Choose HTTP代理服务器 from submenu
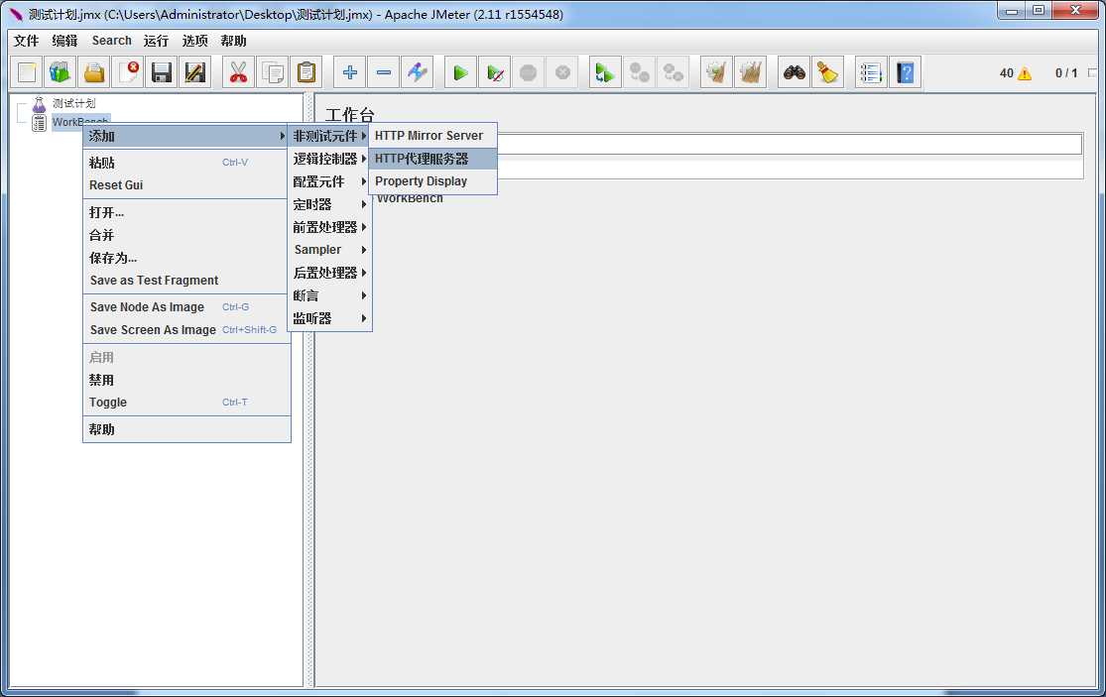The image size is (1106, 697). tap(432, 159)
